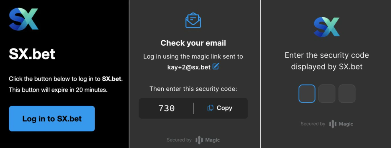Click the kay+2@sx.bet email text
391x148 pixels.
point(189,67)
